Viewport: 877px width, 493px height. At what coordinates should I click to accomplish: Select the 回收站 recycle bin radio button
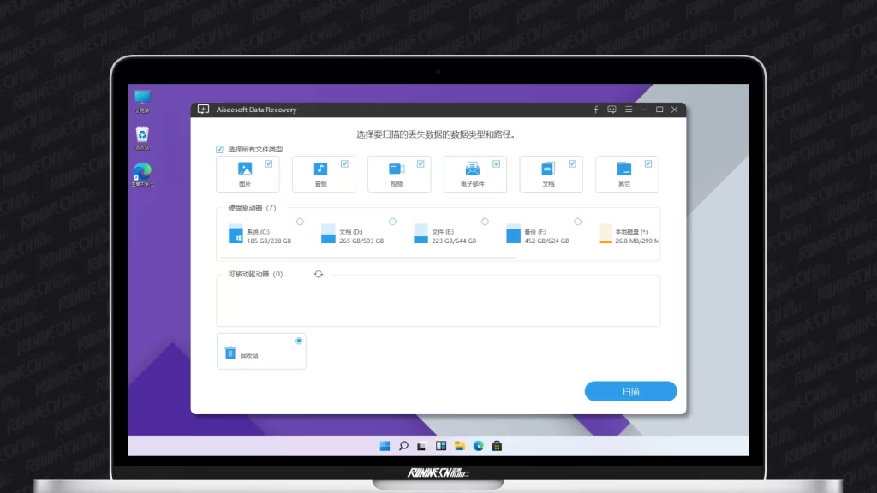tap(299, 341)
